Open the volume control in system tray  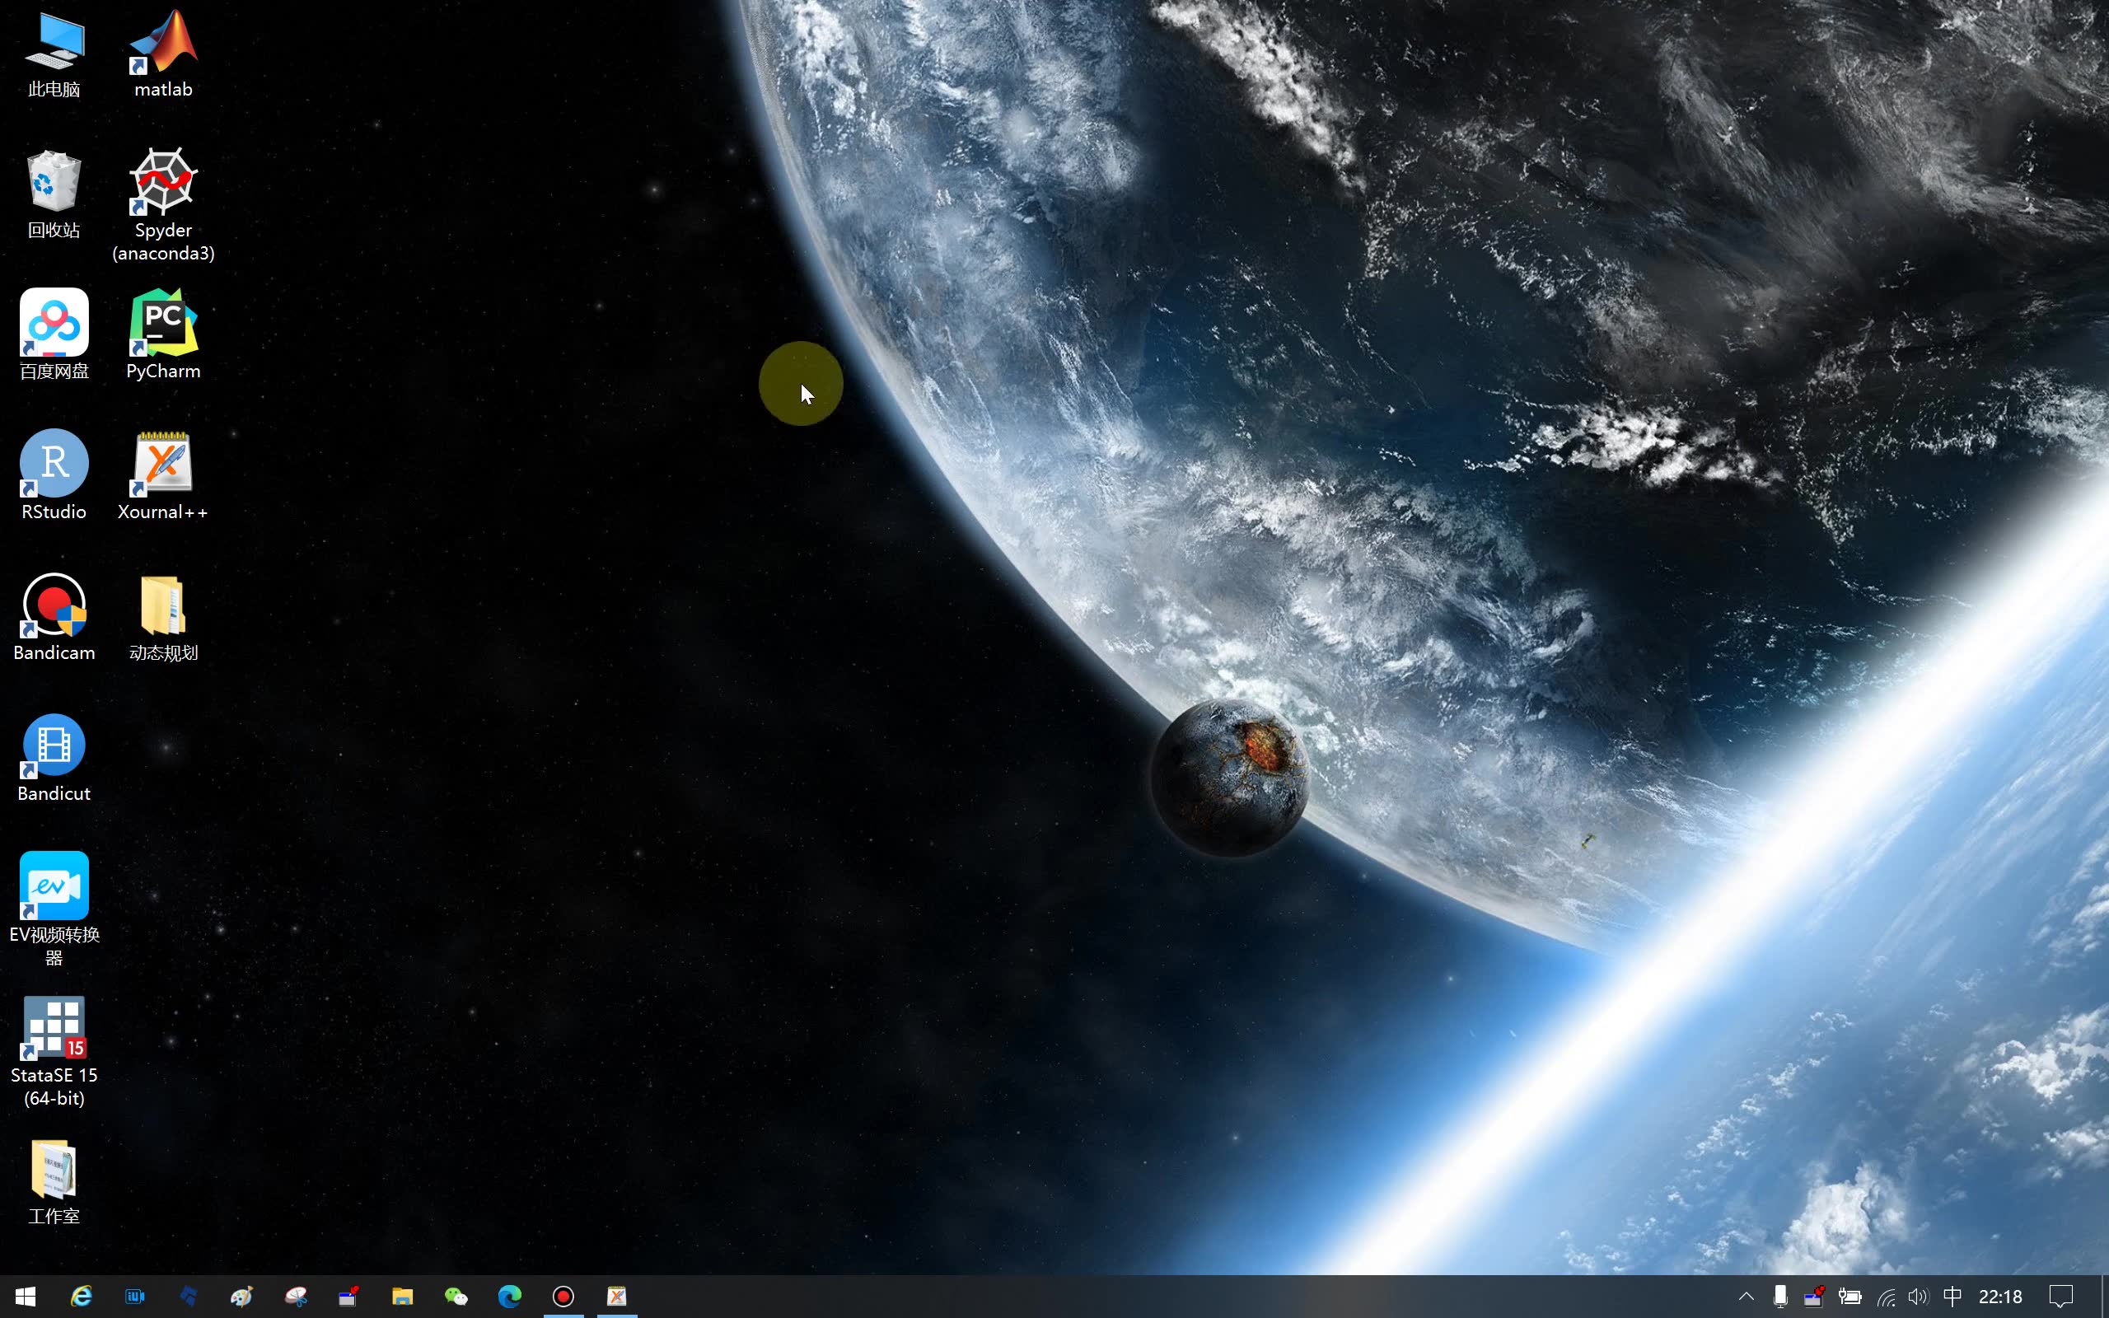tap(1917, 1297)
